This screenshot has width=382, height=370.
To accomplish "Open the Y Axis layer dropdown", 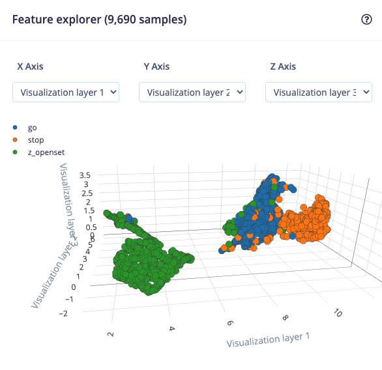I will coord(192,92).
